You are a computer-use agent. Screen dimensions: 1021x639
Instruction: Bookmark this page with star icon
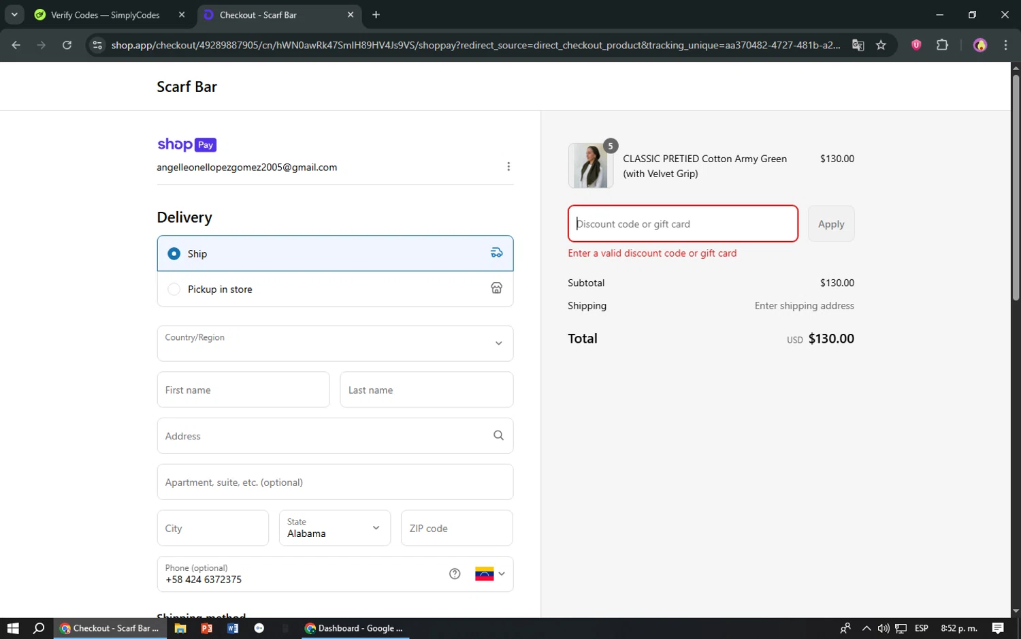point(881,45)
